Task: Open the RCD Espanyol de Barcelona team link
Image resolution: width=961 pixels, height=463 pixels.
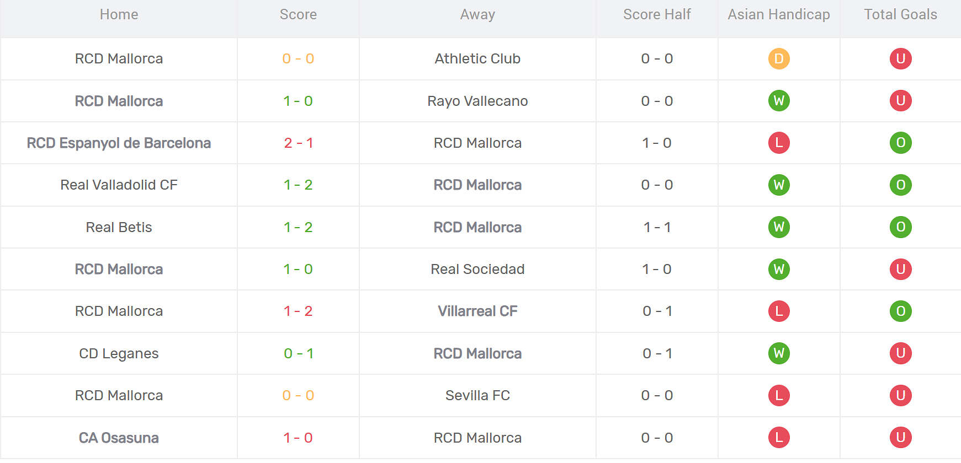Action: pos(119,143)
